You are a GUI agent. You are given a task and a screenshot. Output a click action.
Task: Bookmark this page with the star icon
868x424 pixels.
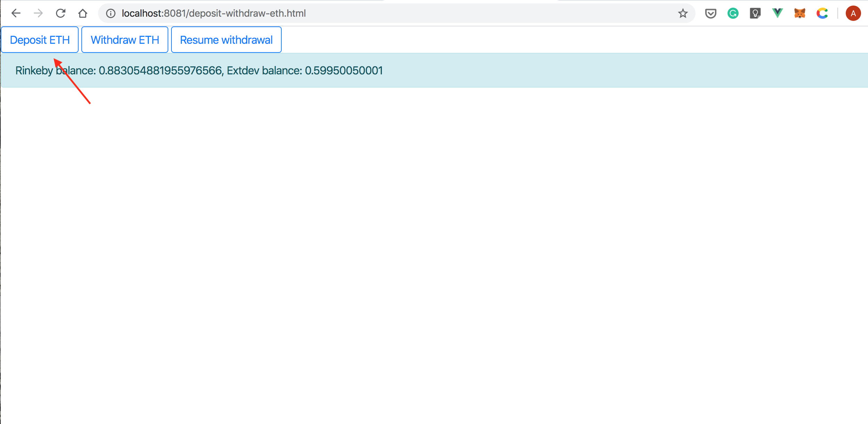[683, 13]
